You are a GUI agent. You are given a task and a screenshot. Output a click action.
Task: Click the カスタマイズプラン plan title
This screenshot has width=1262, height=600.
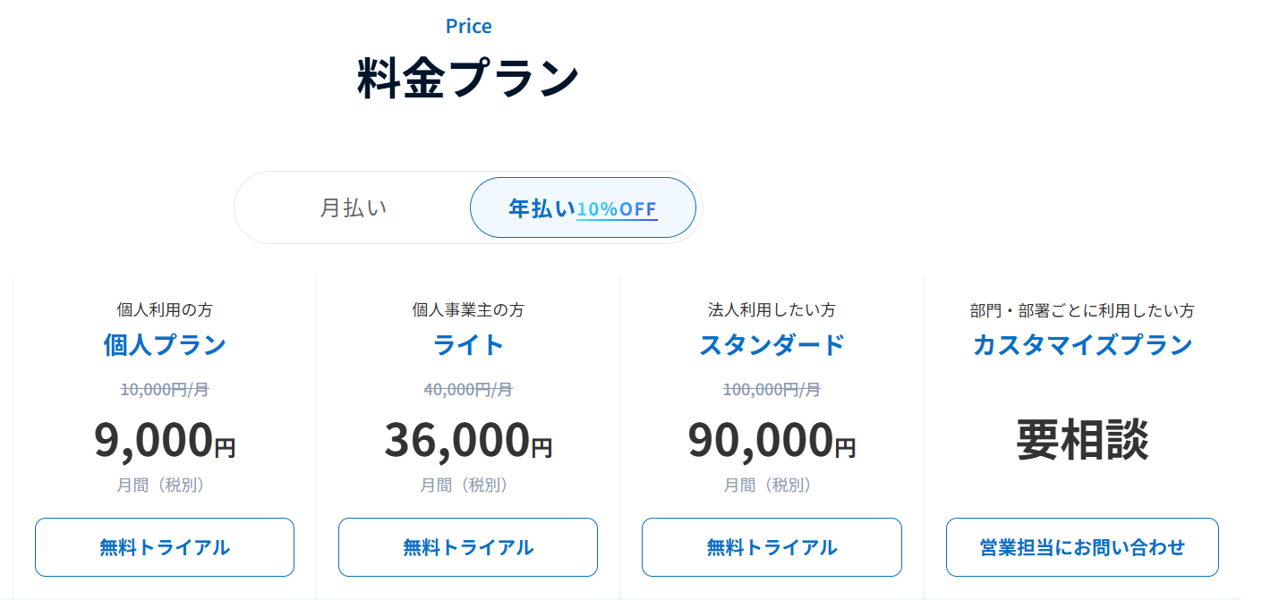click(x=1082, y=345)
